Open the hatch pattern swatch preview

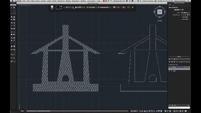tap(58, 7)
